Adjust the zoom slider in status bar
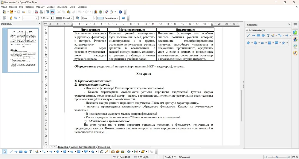 277,157
